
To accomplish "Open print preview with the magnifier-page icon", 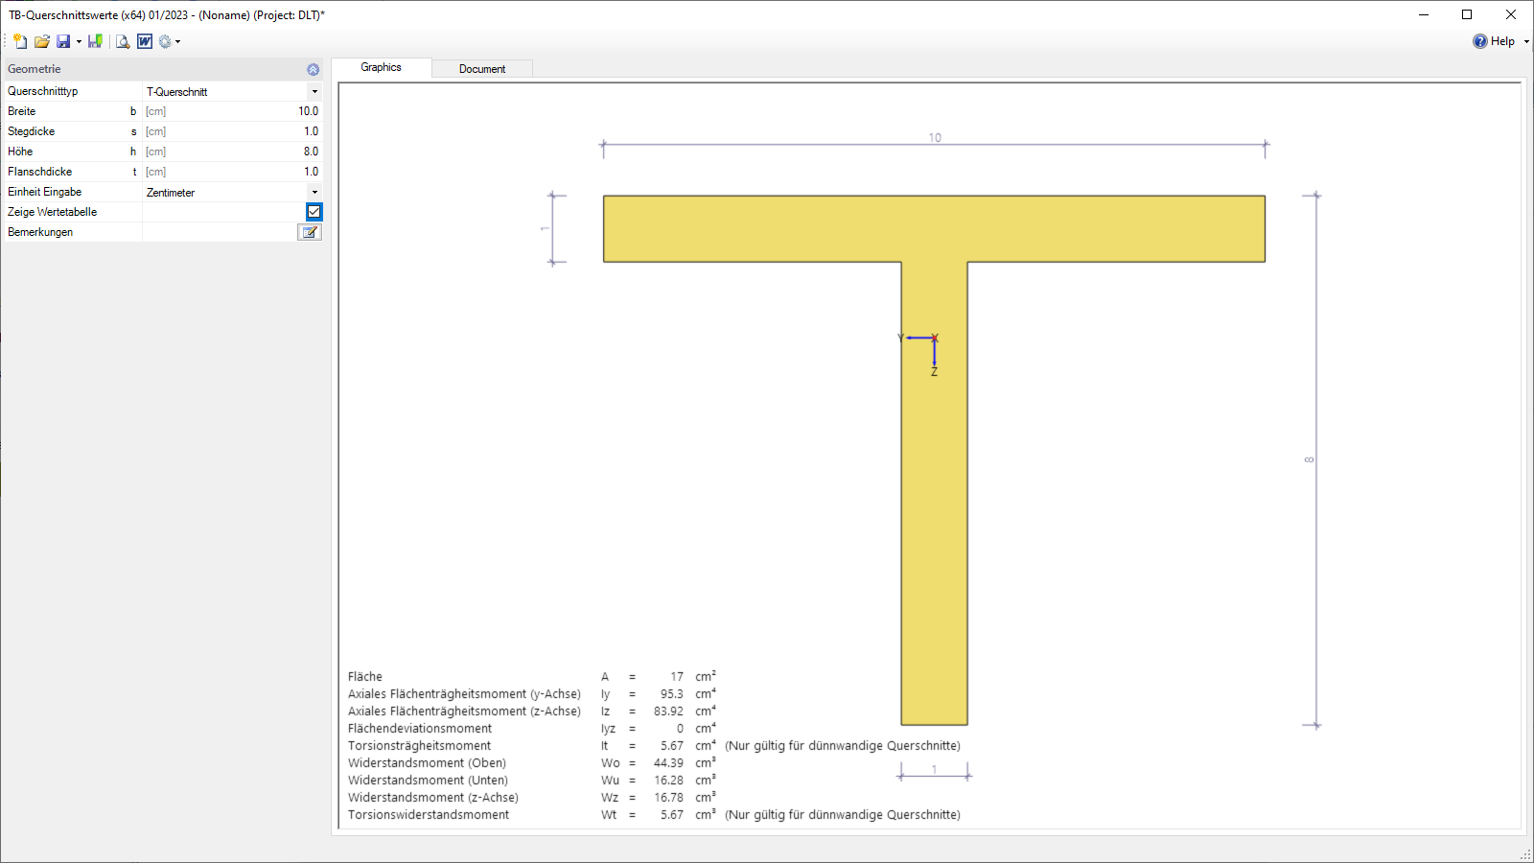I will point(123,41).
